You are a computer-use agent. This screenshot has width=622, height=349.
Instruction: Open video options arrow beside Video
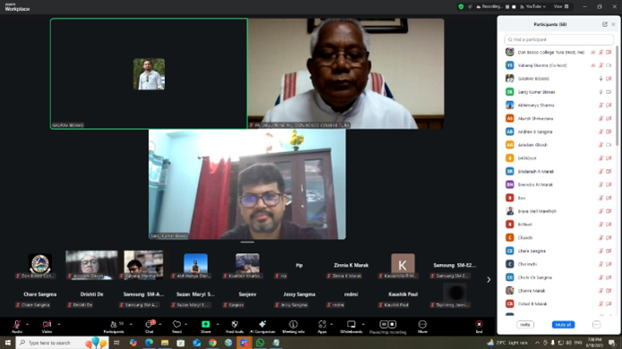coord(59,325)
